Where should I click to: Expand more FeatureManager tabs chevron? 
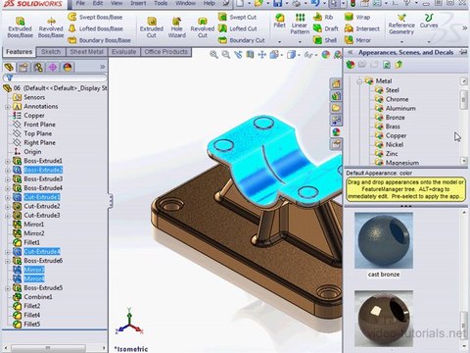coord(102,67)
